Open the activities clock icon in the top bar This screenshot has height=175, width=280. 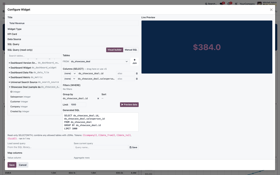click(229, 4)
